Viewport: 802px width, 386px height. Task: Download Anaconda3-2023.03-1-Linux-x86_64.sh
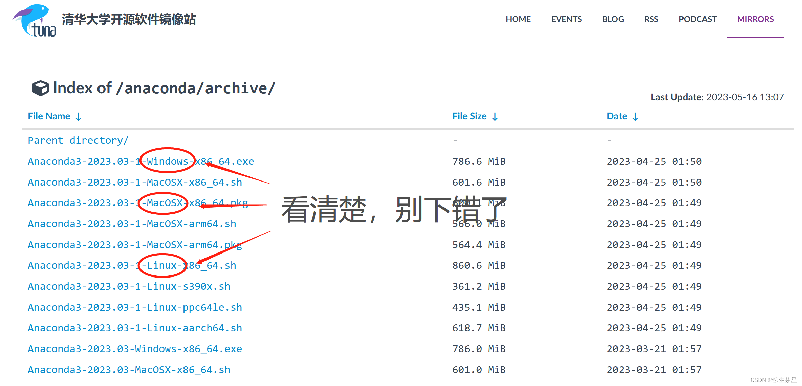click(132, 265)
